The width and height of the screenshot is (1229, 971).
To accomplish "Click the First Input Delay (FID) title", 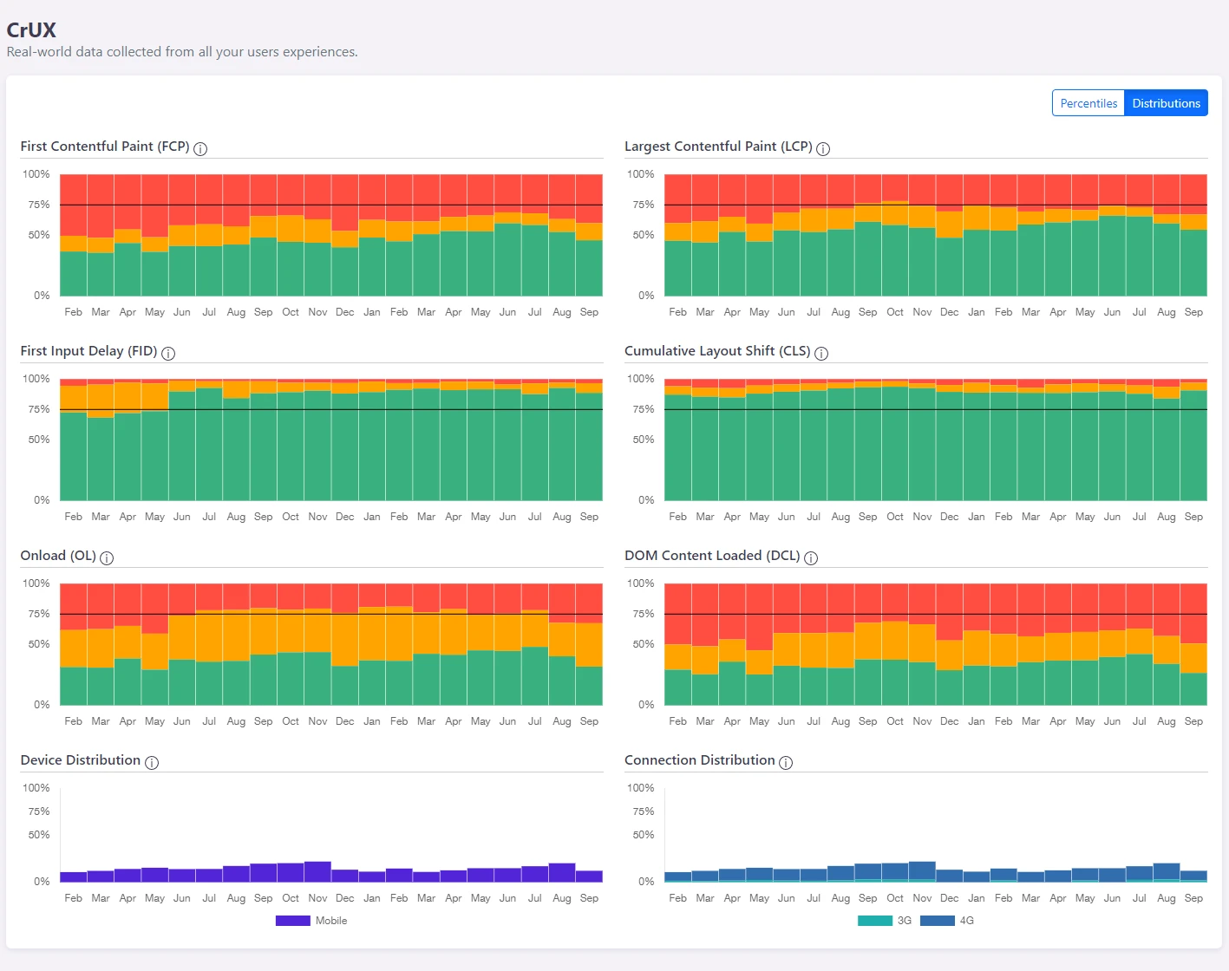I will (x=88, y=350).
